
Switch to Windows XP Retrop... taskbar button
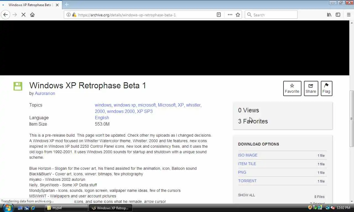pos(110,208)
